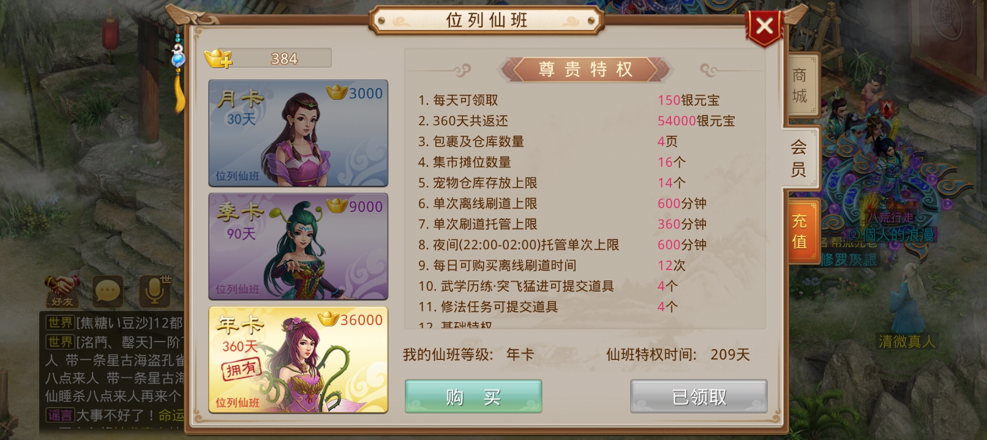Image resolution: width=987 pixels, height=440 pixels.
Task: Tap the 谣言 rumor tag in chat
Action: (61, 416)
